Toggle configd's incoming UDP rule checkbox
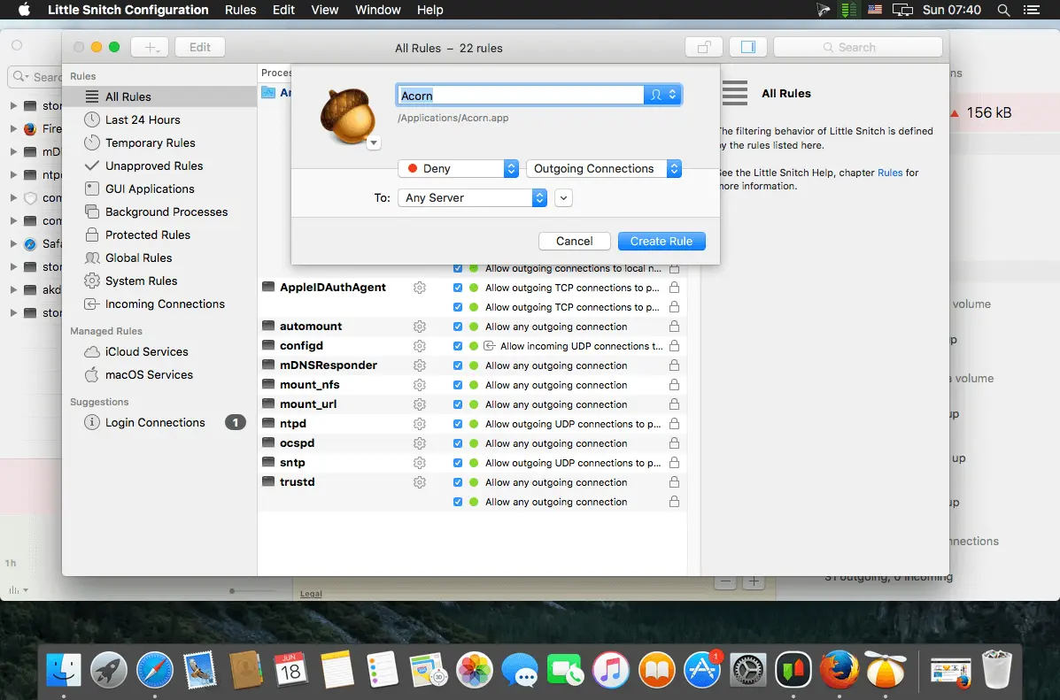Viewport: 1060px width, 700px height. [458, 345]
